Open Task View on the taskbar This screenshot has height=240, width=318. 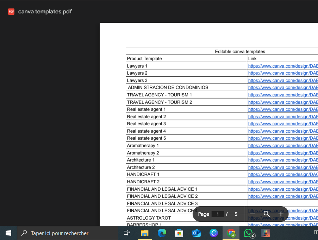tap(127, 233)
